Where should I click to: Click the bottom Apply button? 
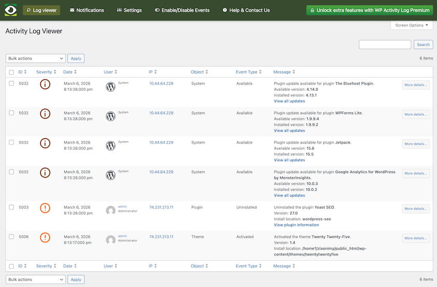click(x=76, y=279)
